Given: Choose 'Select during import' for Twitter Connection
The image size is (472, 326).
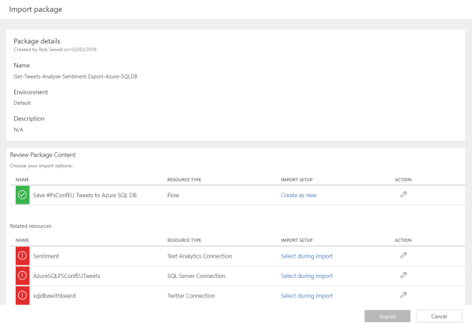Looking at the screenshot, I should click(x=306, y=295).
